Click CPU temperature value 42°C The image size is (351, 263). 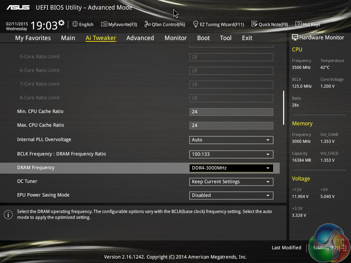(x=325, y=67)
